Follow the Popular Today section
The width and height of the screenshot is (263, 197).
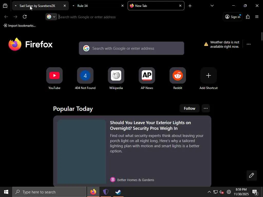190,109
